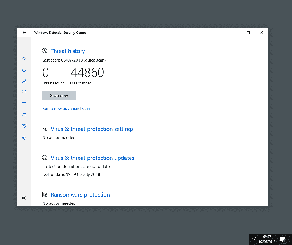Click the 0 threats found number

click(45, 72)
